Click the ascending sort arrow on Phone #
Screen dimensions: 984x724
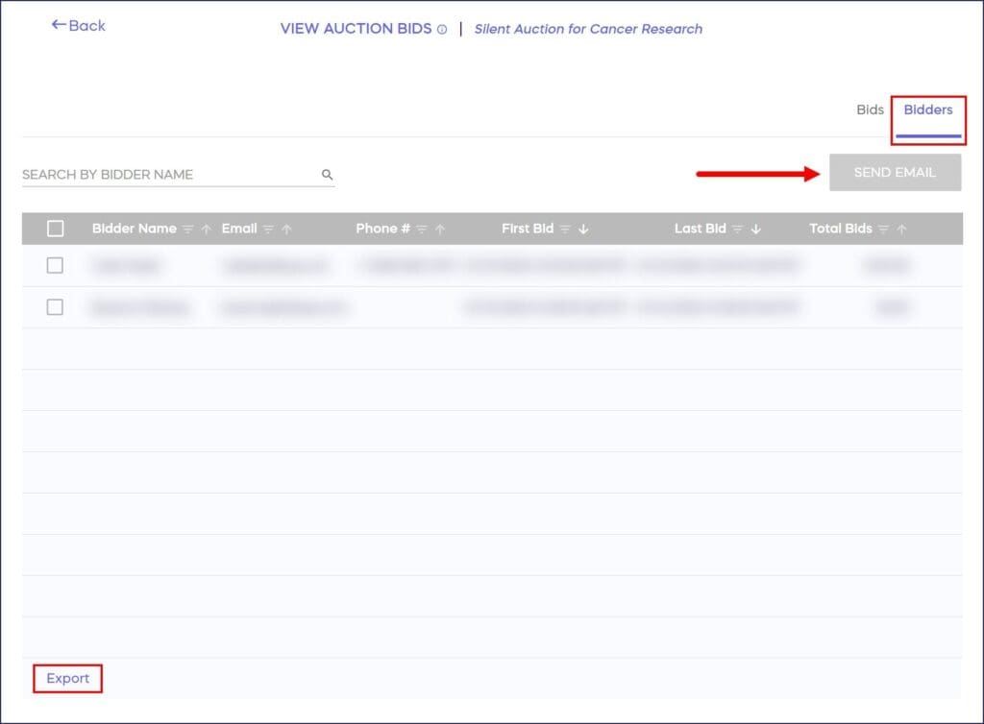click(438, 229)
